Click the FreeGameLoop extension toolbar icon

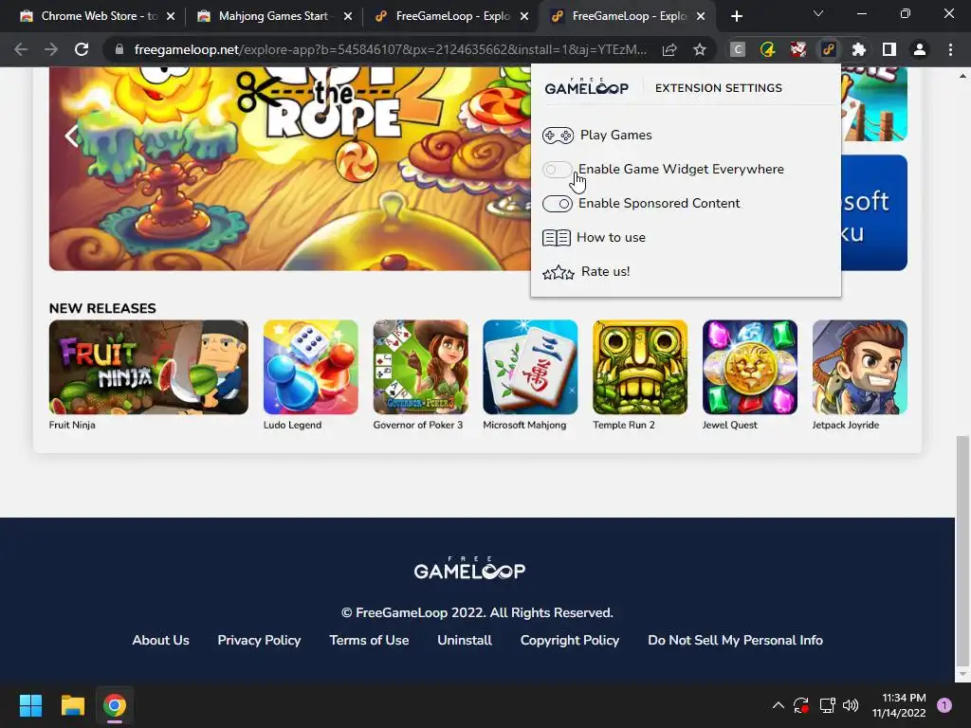click(x=828, y=49)
